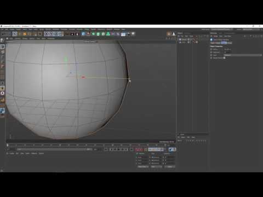
Task: Click Render to Picture Viewer clapper icon
Action: coord(72,34)
